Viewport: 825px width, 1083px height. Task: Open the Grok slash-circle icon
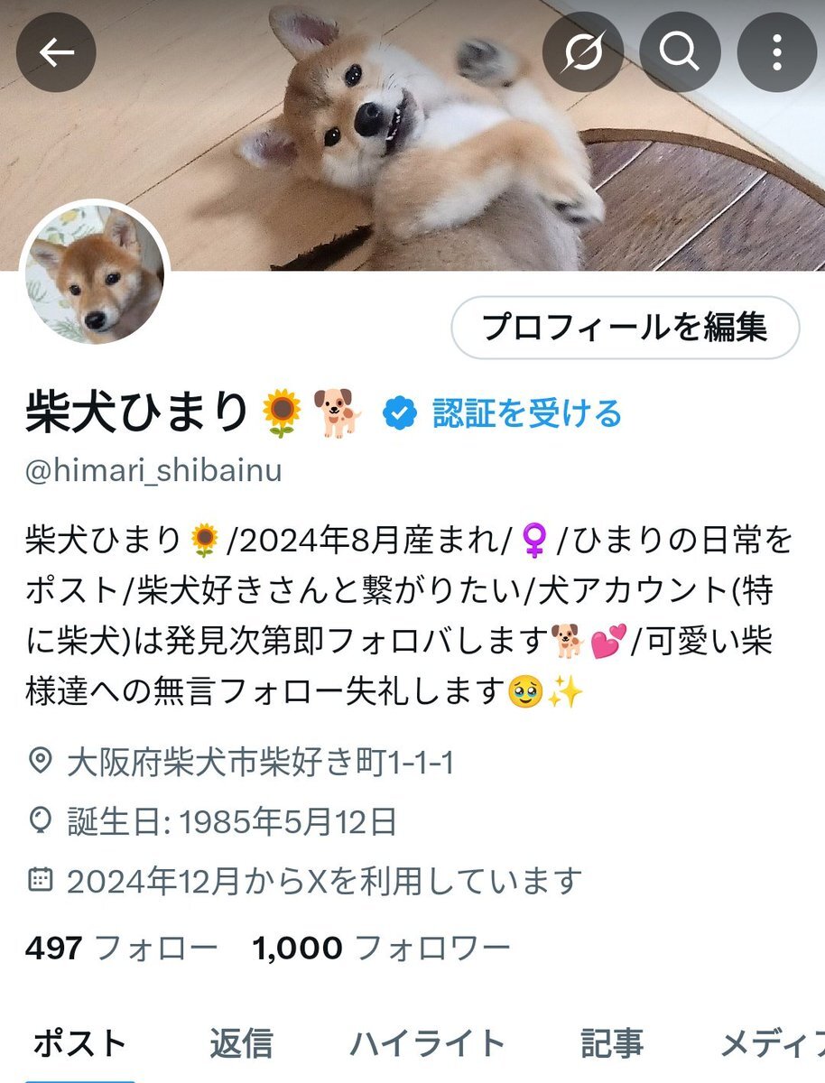pos(582,53)
